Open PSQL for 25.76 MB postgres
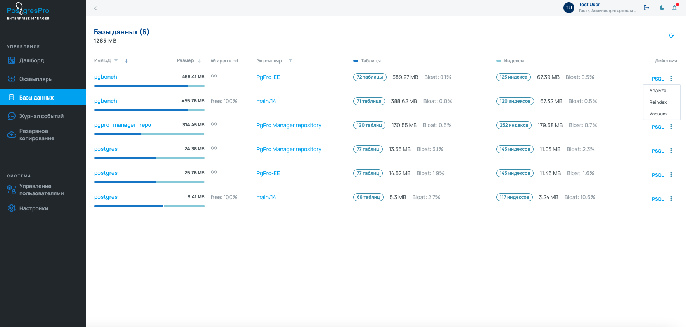 [658, 175]
